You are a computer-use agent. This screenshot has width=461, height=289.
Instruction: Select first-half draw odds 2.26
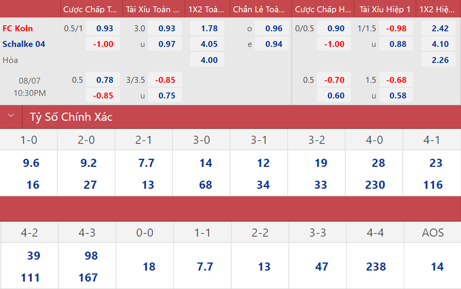pyautogui.click(x=440, y=60)
